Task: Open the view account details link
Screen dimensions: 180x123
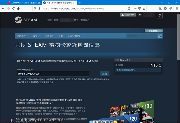Action: [126, 70]
